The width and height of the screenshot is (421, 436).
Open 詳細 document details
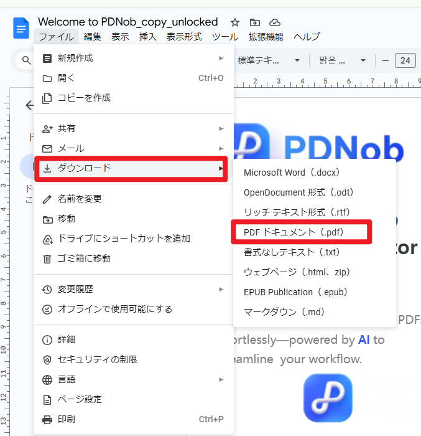pyautogui.click(x=134, y=339)
